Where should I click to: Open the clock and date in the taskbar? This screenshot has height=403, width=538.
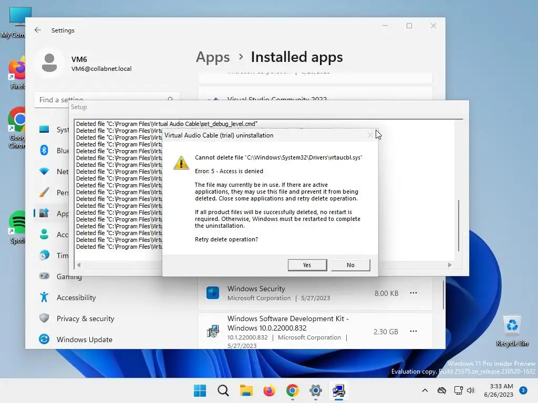tap(499, 390)
